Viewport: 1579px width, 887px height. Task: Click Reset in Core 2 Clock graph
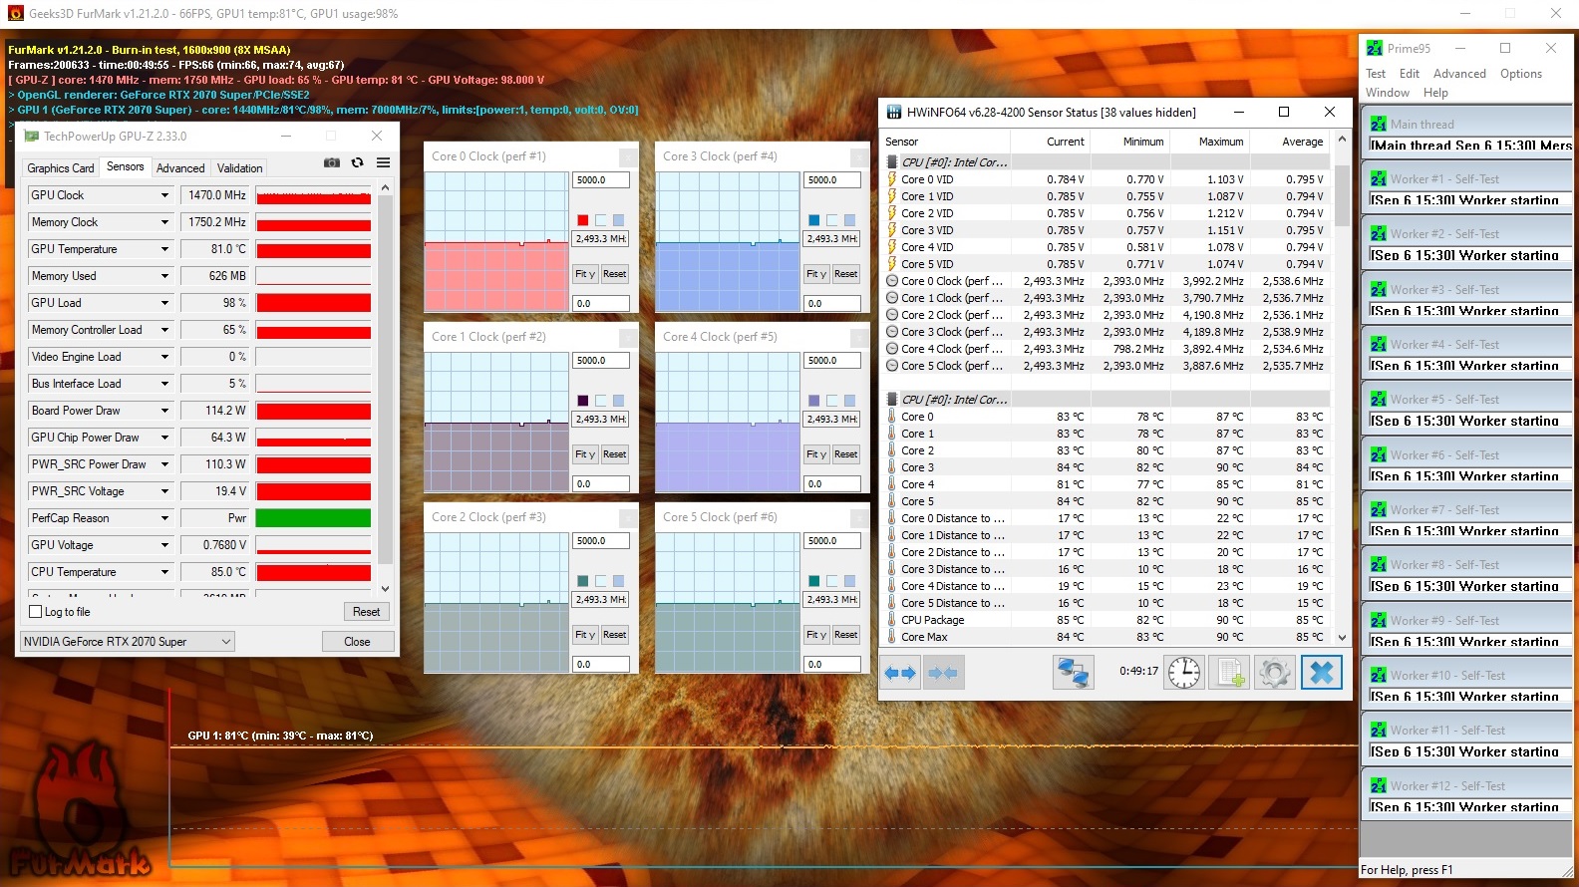[x=615, y=635]
